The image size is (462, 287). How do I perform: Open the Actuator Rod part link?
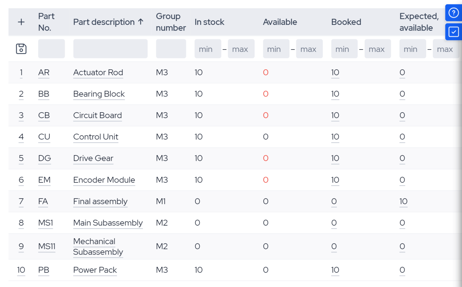click(98, 72)
